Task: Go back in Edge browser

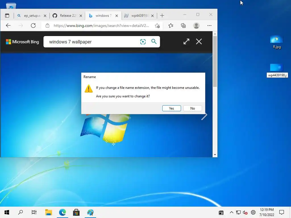Action: point(8,26)
